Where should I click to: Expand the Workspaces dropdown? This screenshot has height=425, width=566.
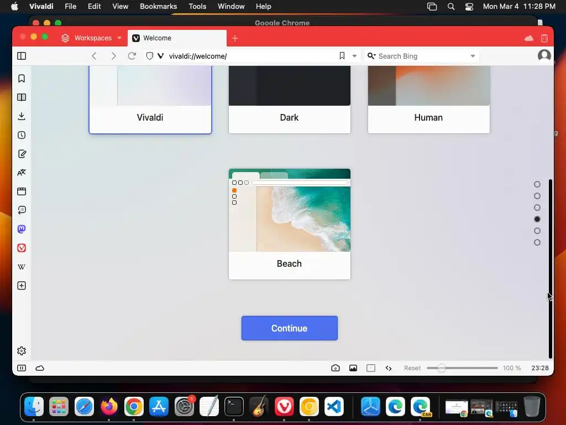coord(92,38)
